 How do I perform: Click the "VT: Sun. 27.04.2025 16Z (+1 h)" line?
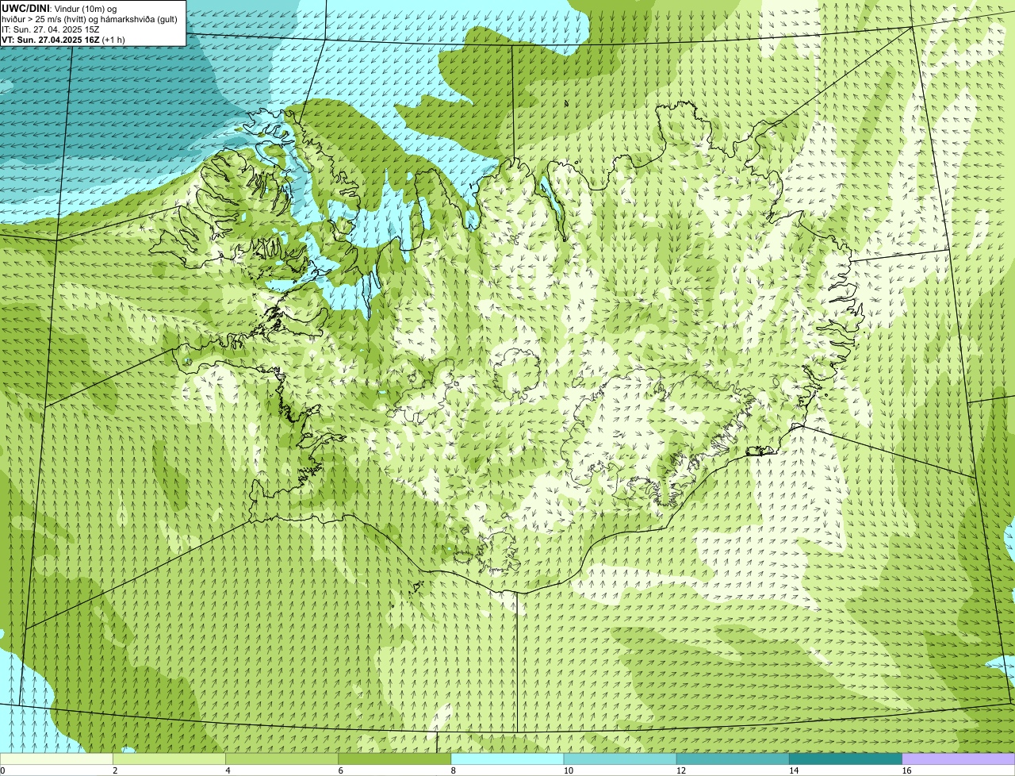tap(63, 40)
